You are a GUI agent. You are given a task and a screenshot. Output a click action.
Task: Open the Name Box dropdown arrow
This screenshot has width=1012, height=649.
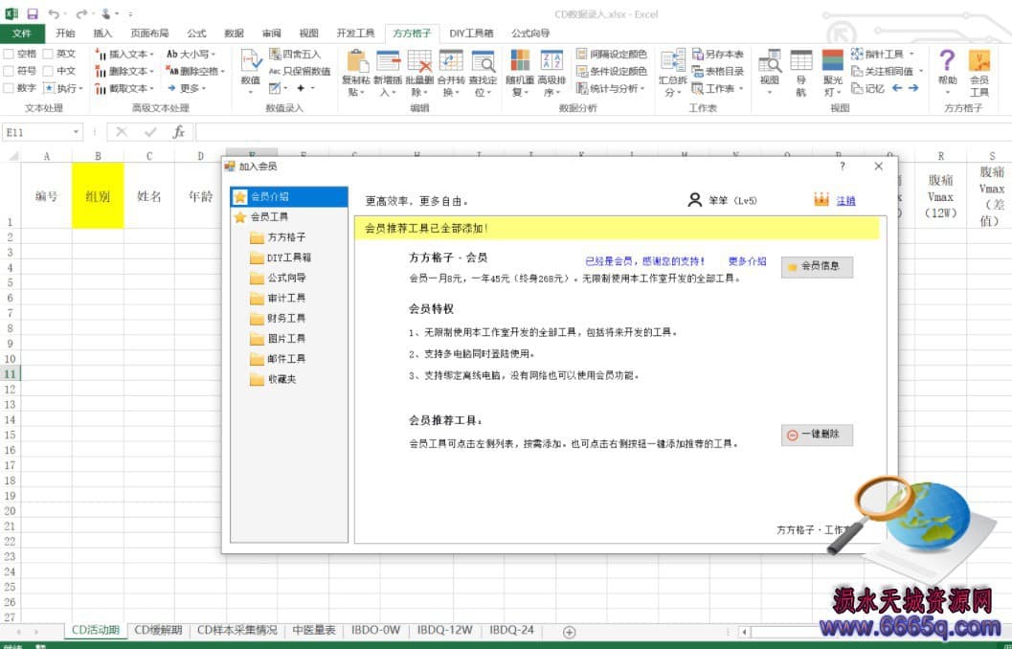click(77, 132)
